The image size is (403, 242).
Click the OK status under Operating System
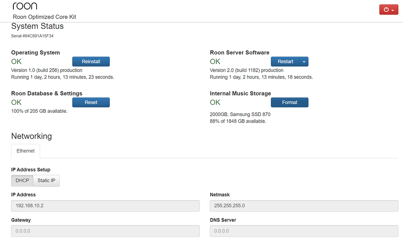click(x=17, y=61)
